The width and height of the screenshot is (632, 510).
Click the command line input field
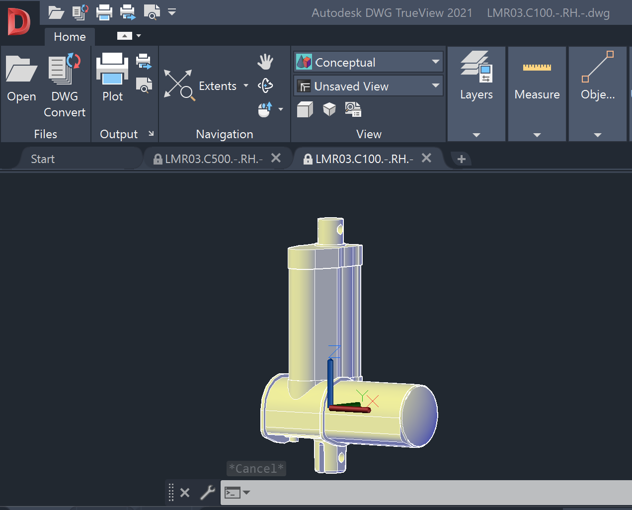click(348, 492)
